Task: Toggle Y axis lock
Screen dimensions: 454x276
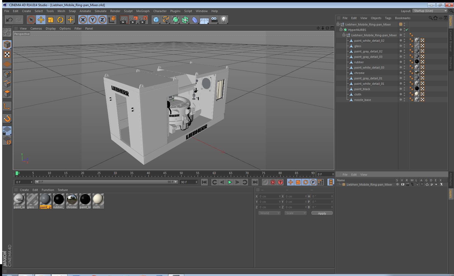Action: 93,20
